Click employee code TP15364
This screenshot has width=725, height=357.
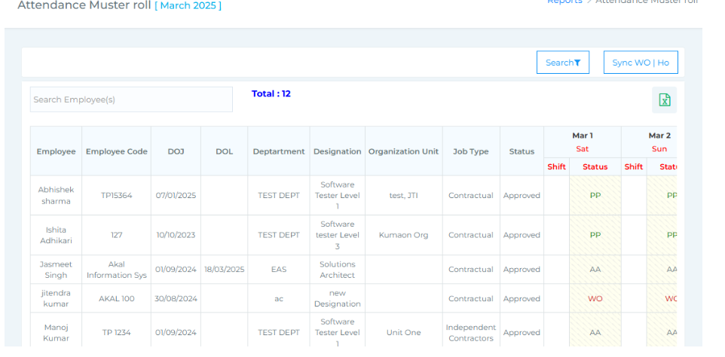coord(116,196)
